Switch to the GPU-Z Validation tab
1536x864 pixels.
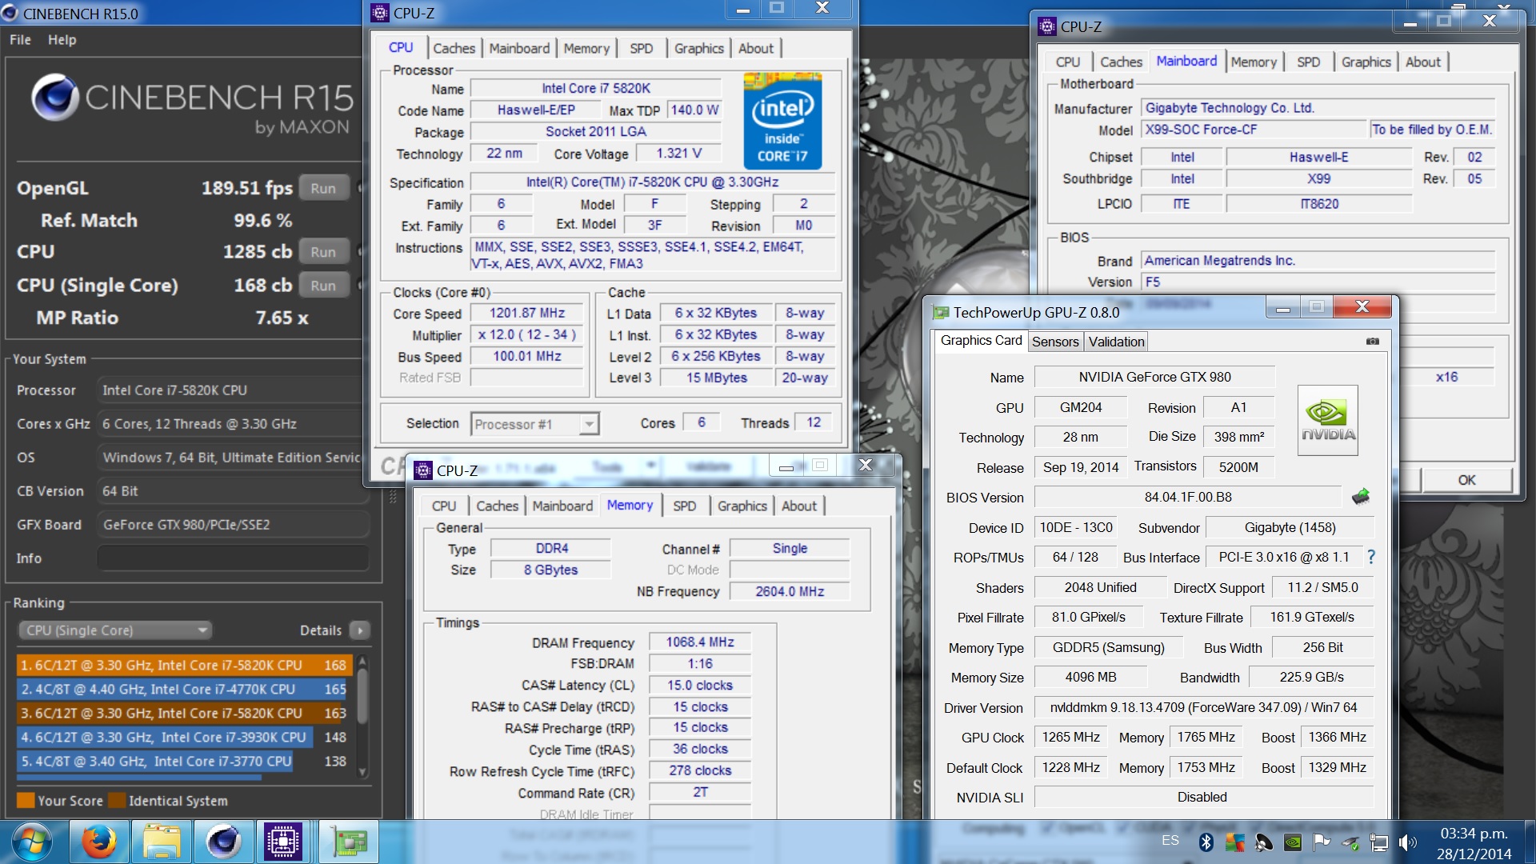tap(1116, 342)
